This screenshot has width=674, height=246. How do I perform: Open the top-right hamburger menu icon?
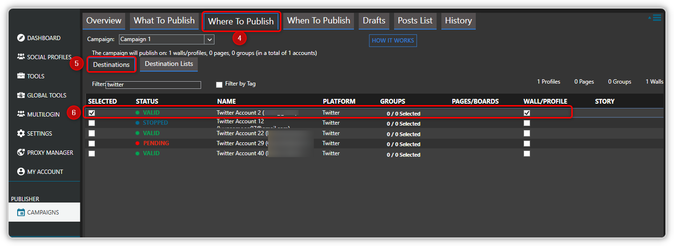pos(656,18)
